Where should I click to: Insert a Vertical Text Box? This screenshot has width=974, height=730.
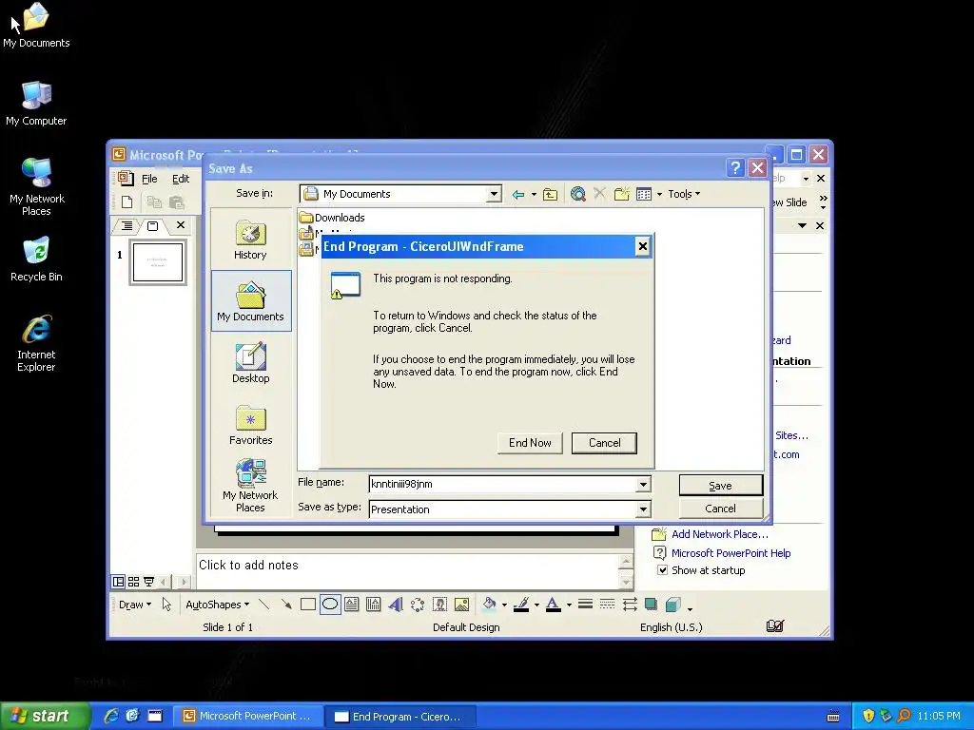coord(373,604)
